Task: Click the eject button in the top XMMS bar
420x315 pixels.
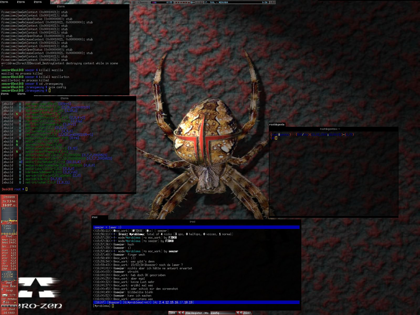Action: pyautogui.click(x=189, y=2)
